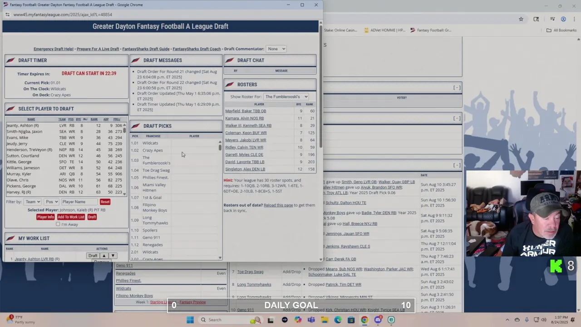Open Microsoft Store from the taskbar
The width and height of the screenshot is (581, 327).
pos(351,320)
